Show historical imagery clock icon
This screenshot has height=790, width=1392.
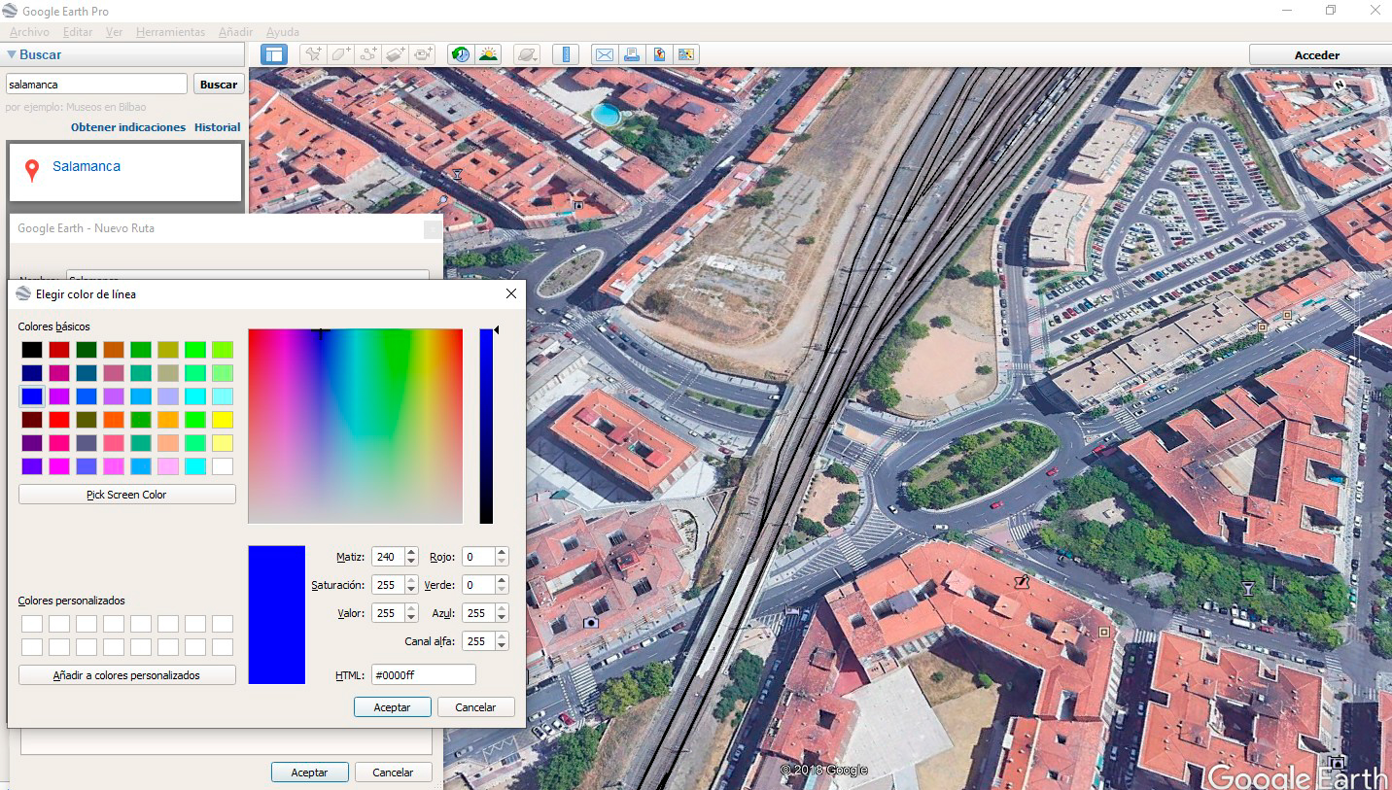[x=461, y=54]
